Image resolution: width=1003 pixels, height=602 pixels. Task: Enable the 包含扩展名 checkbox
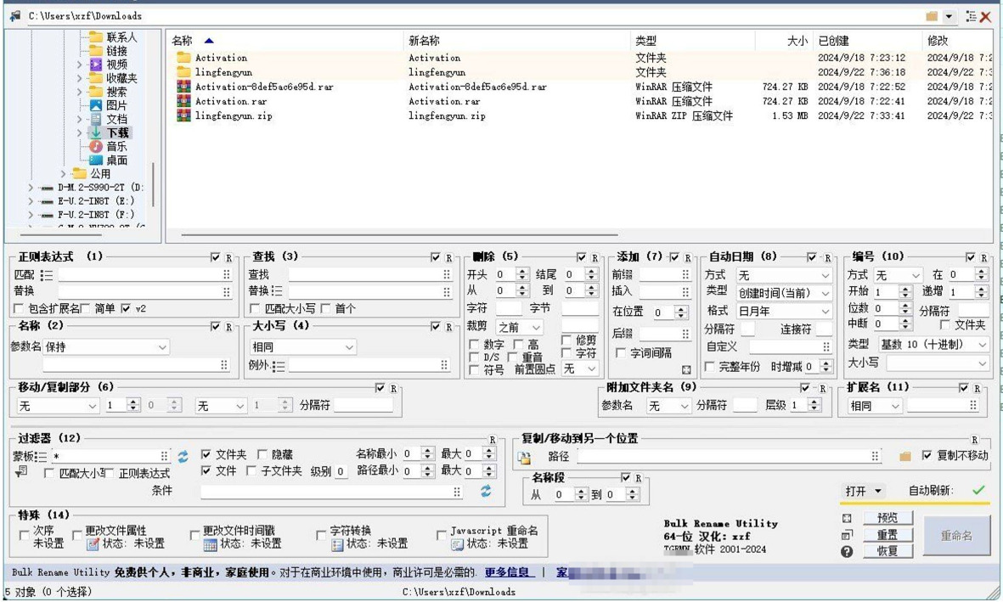point(20,309)
